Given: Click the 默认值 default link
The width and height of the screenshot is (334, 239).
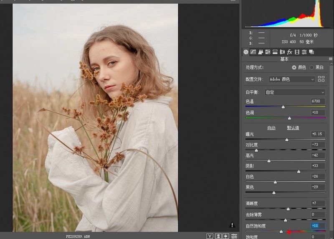Looking at the screenshot, I should 293,128.
